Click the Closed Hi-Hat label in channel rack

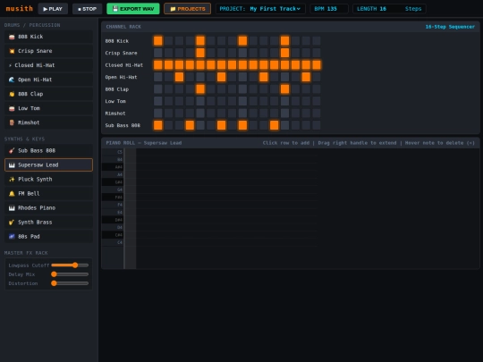click(123, 65)
